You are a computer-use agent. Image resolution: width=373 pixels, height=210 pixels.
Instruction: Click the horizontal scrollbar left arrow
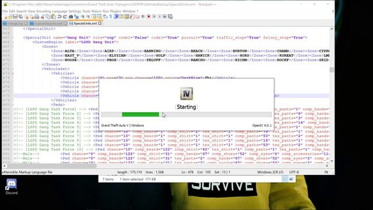point(5,166)
